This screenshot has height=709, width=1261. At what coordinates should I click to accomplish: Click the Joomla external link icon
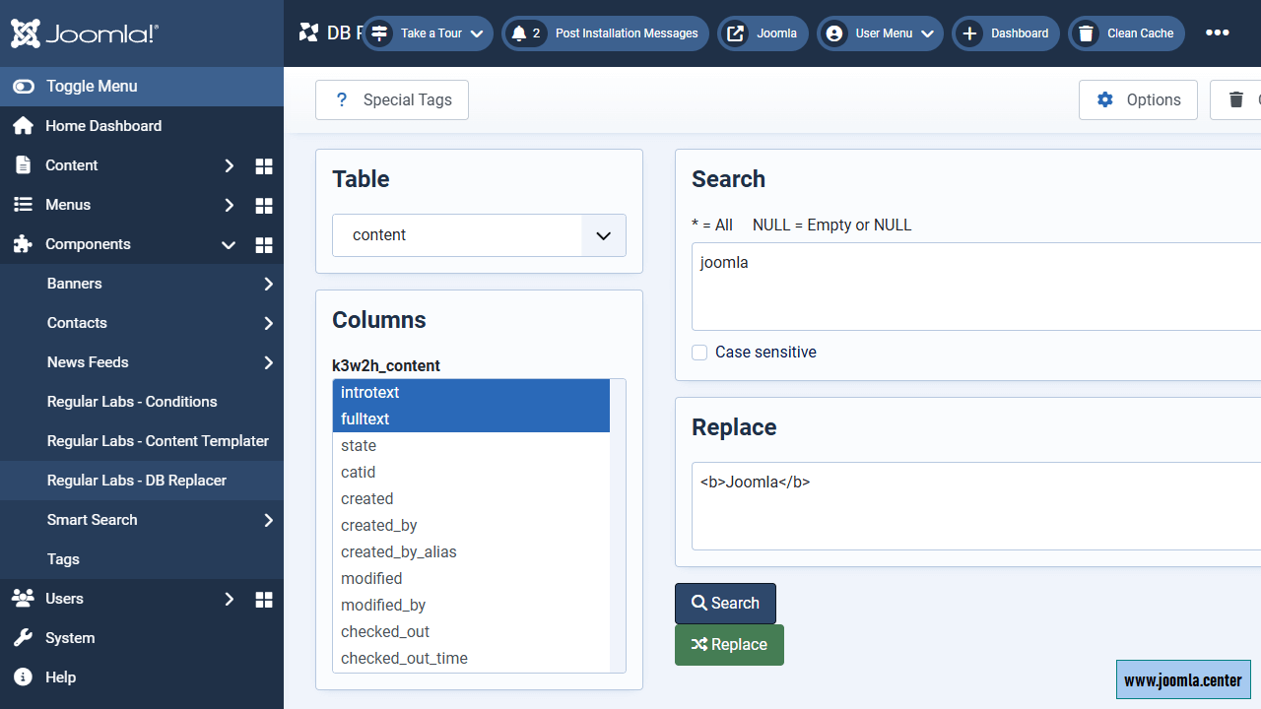point(735,33)
